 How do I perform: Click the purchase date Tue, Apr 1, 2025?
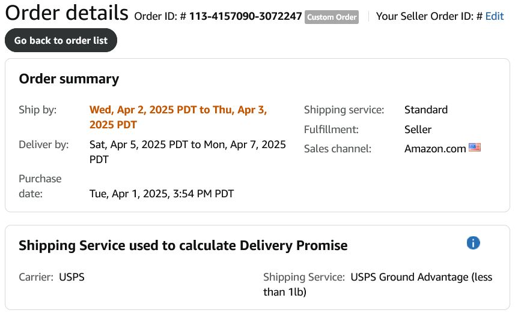[162, 194]
